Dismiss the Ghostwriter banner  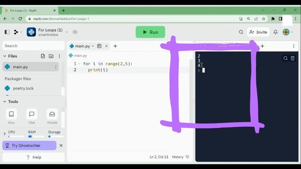click(x=61, y=146)
